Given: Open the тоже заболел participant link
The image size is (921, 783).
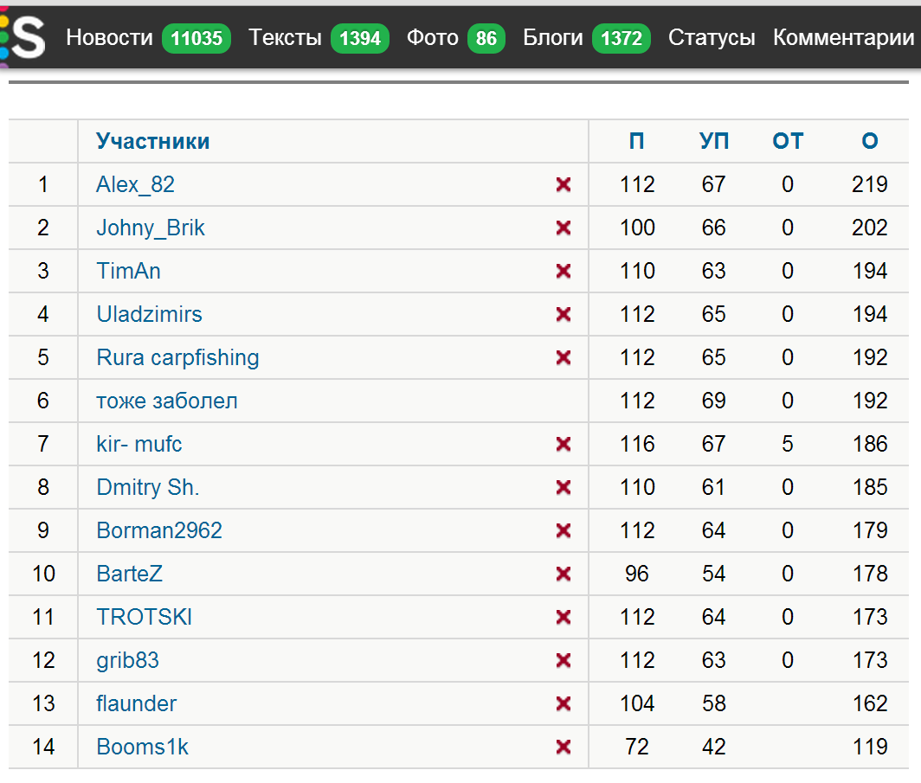Looking at the screenshot, I should click(x=166, y=401).
